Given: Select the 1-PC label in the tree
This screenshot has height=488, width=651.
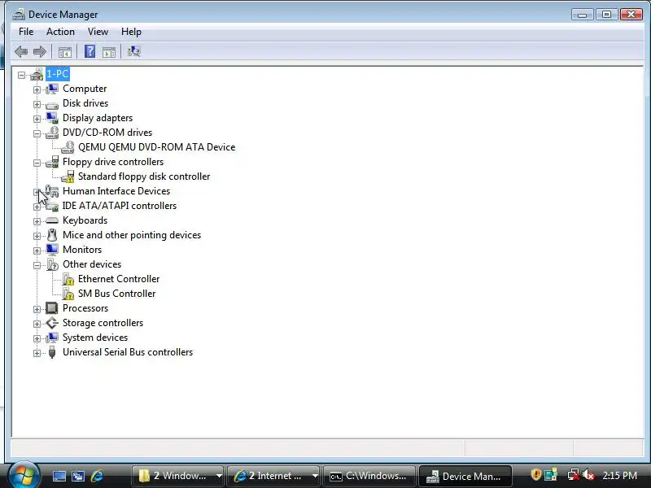Looking at the screenshot, I should [58, 74].
